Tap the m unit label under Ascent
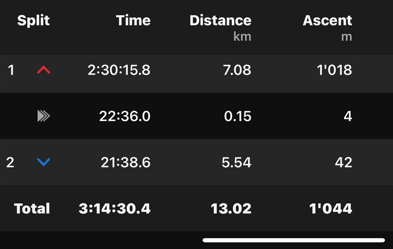 click(347, 37)
